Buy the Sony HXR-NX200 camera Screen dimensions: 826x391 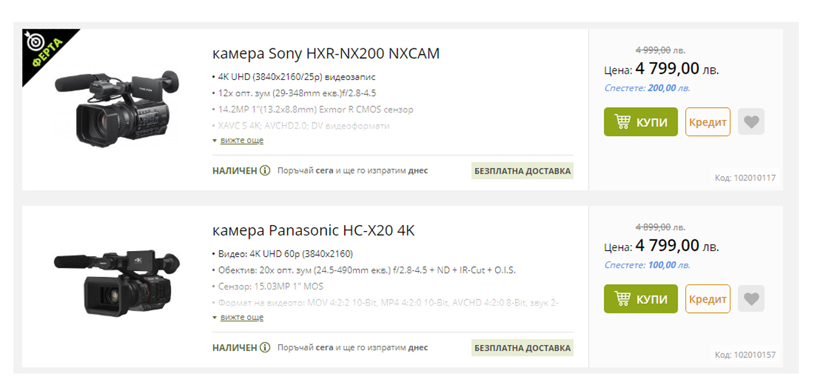coord(641,122)
